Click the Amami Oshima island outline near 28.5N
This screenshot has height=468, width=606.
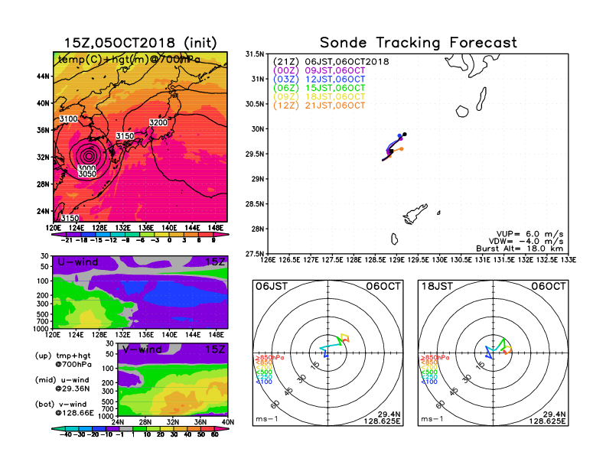click(415, 213)
